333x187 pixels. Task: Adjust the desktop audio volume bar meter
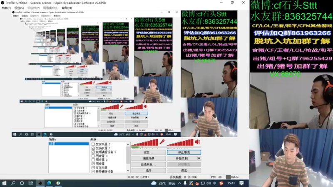[x=180, y=143]
